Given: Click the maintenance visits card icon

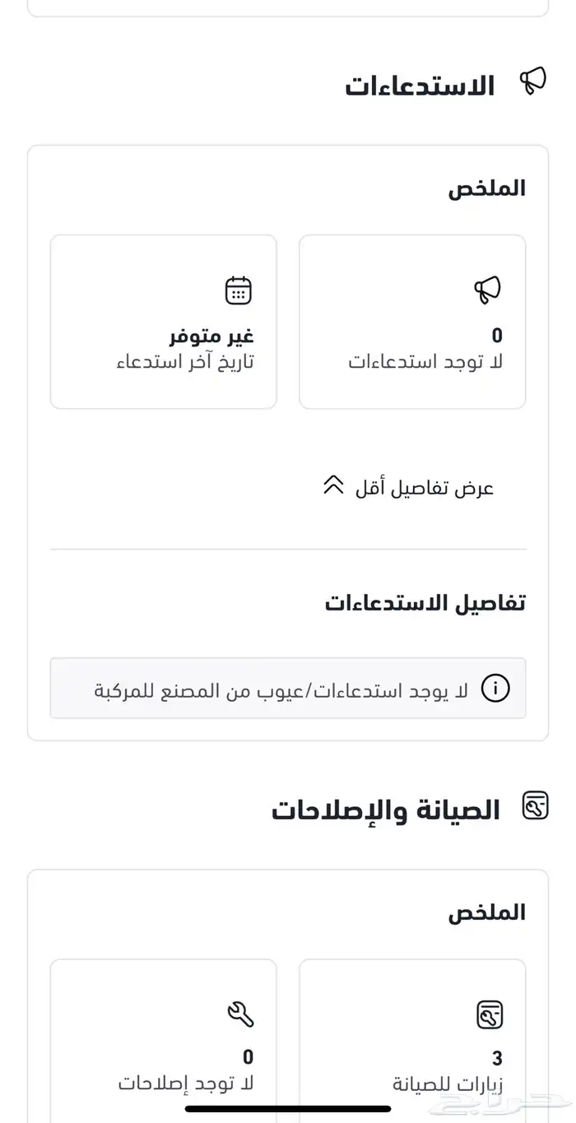Looking at the screenshot, I should coord(490,1014).
